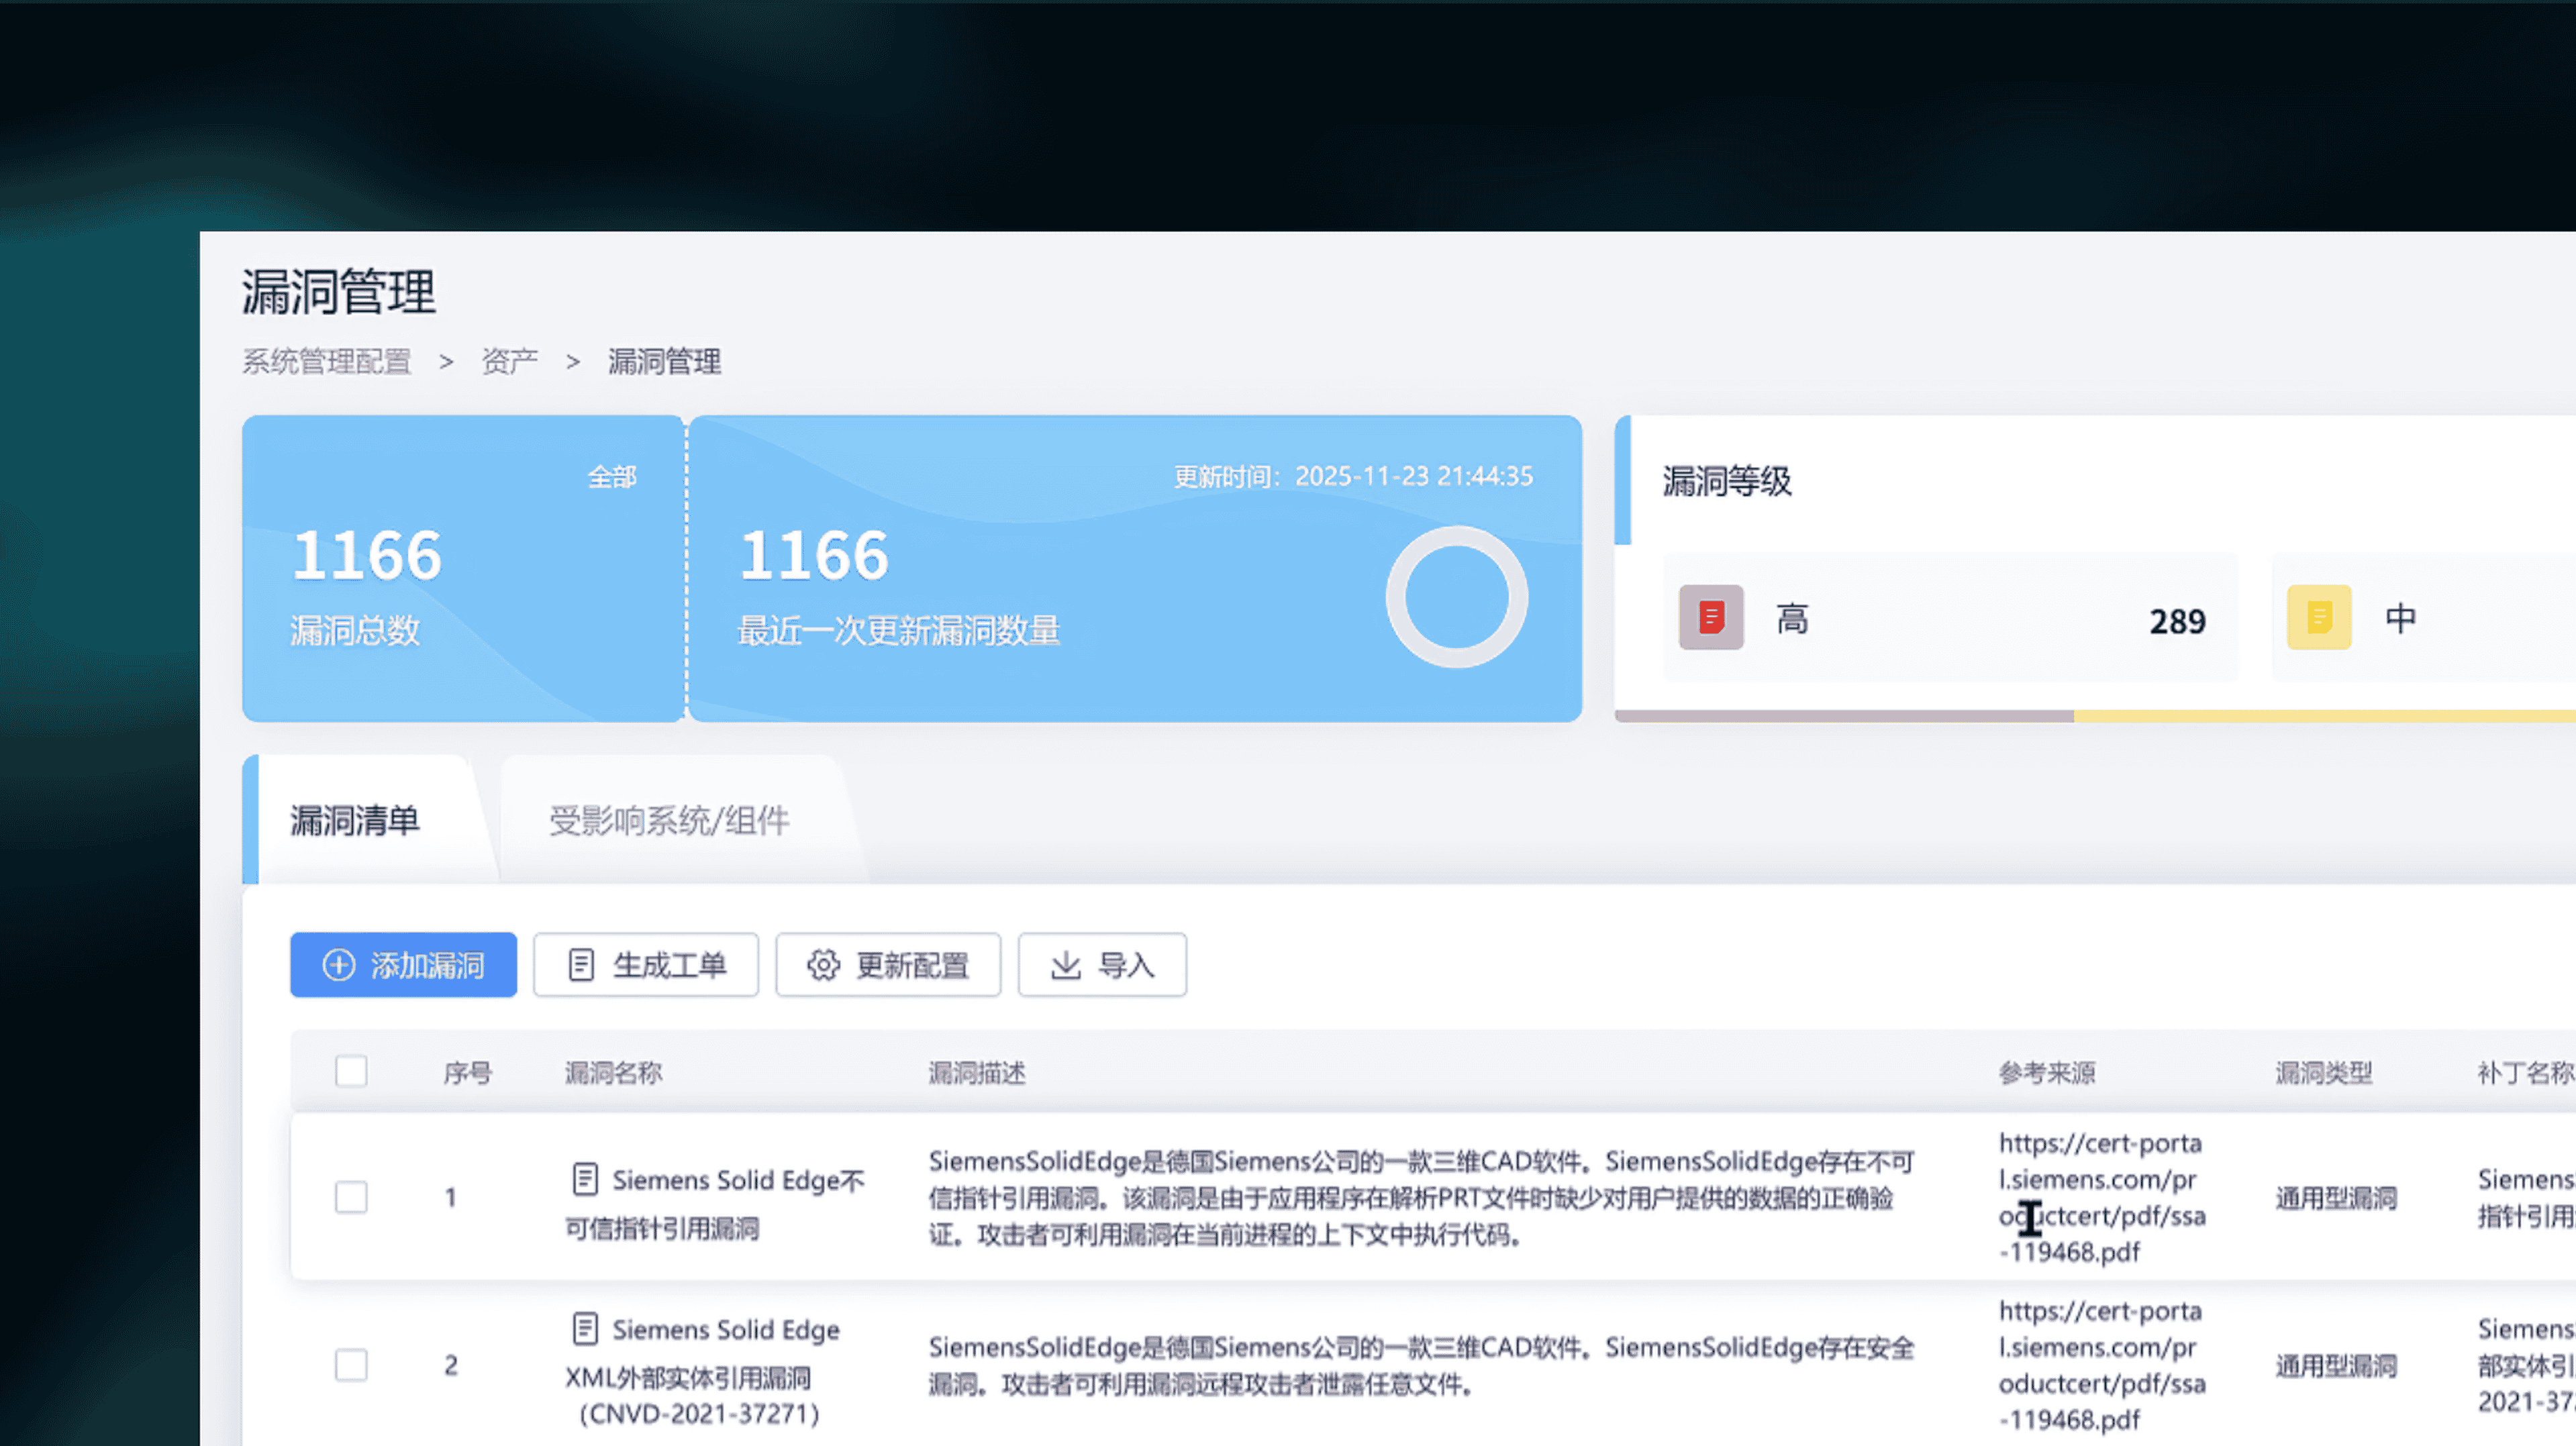The height and width of the screenshot is (1446, 2576).
Task: Click 通用型漏洞 in row 2
Action: pyautogui.click(x=2336, y=1366)
